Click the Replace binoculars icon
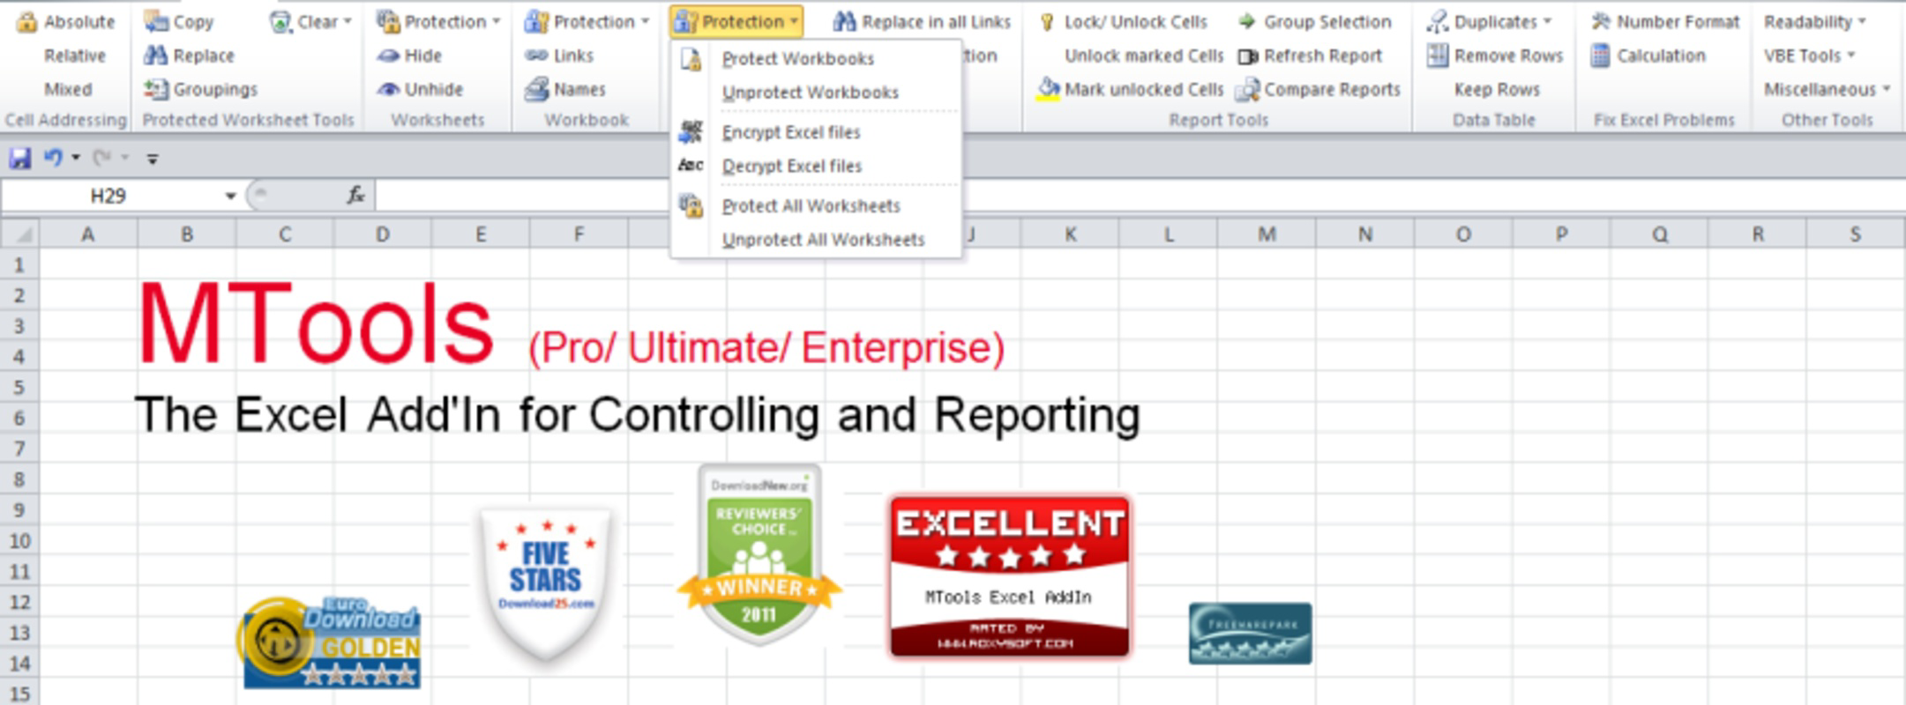The width and height of the screenshot is (1906, 705). [155, 56]
